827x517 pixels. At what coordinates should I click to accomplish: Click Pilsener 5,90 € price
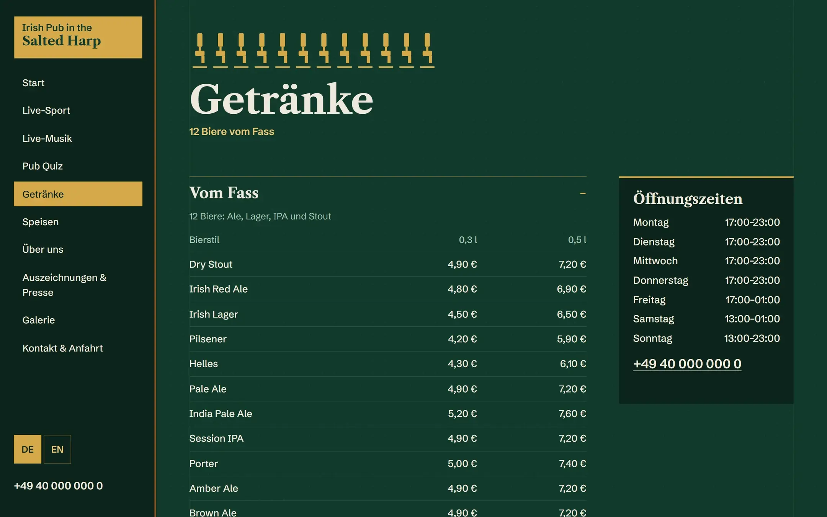(571, 339)
